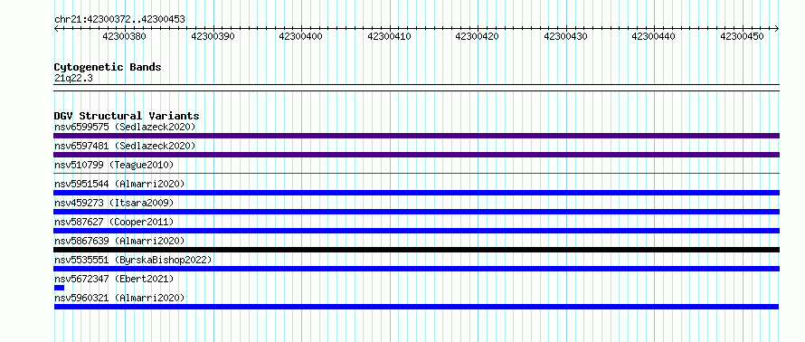Select the purple bar for nsv6597481
The height and width of the screenshot is (342, 805).
(416, 155)
